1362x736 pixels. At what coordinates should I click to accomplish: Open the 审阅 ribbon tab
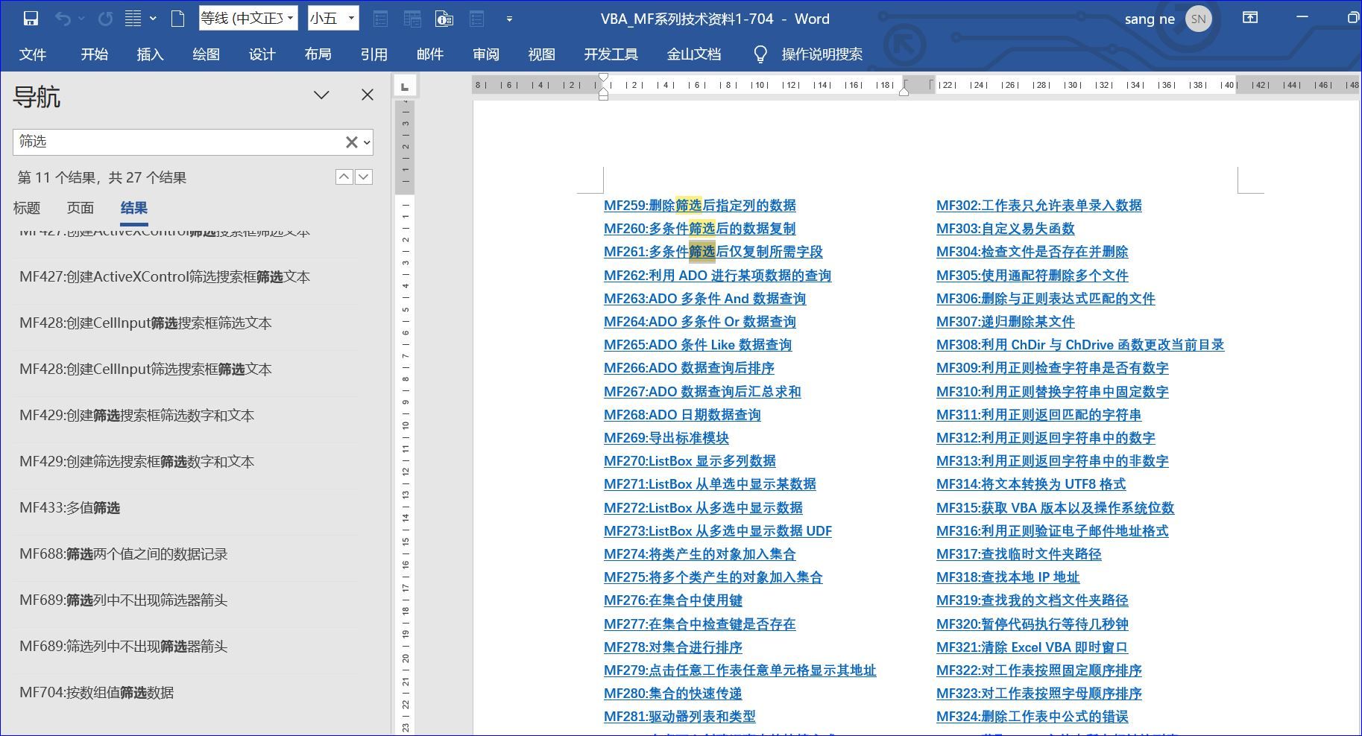pyautogui.click(x=485, y=54)
